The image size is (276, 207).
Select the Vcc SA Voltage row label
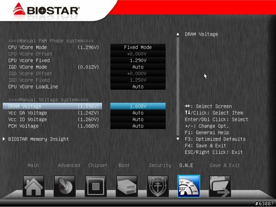(x=28, y=113)
